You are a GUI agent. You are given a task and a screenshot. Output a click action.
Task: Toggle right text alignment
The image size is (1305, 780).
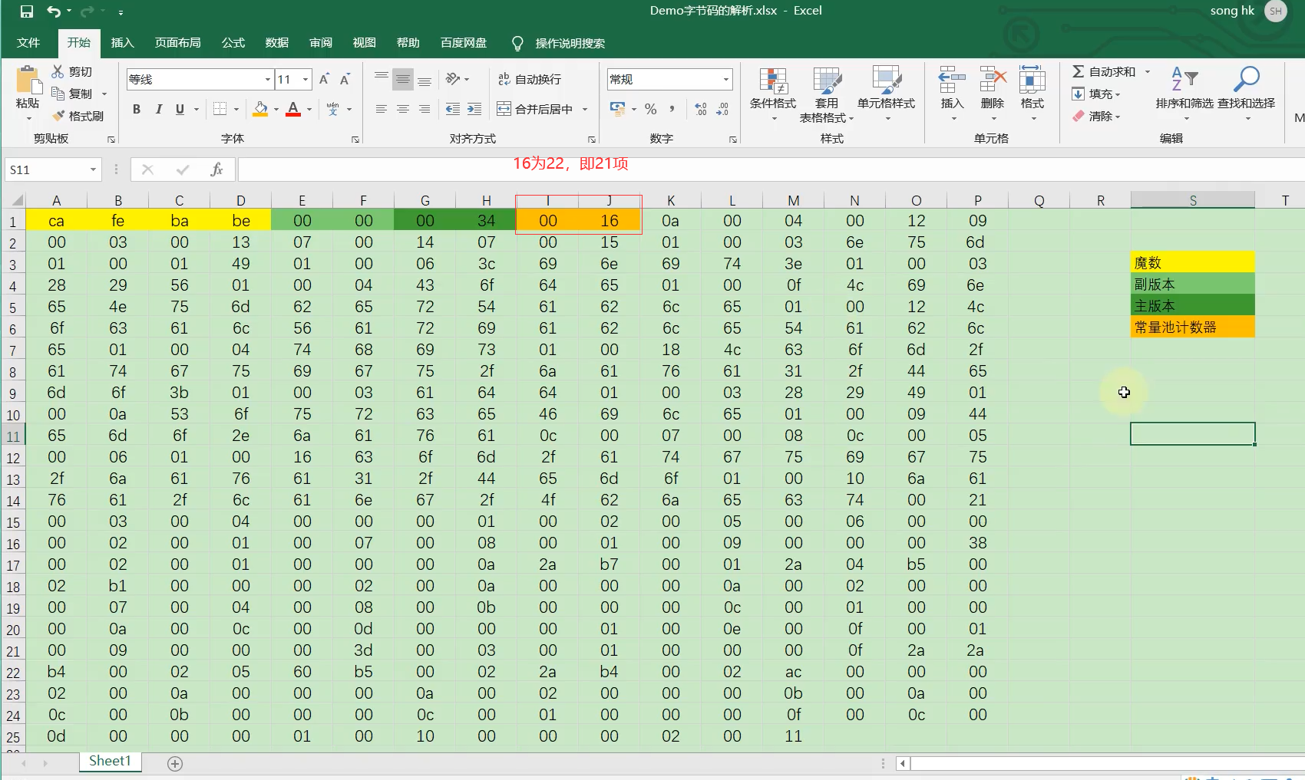[x=424, y=109]
